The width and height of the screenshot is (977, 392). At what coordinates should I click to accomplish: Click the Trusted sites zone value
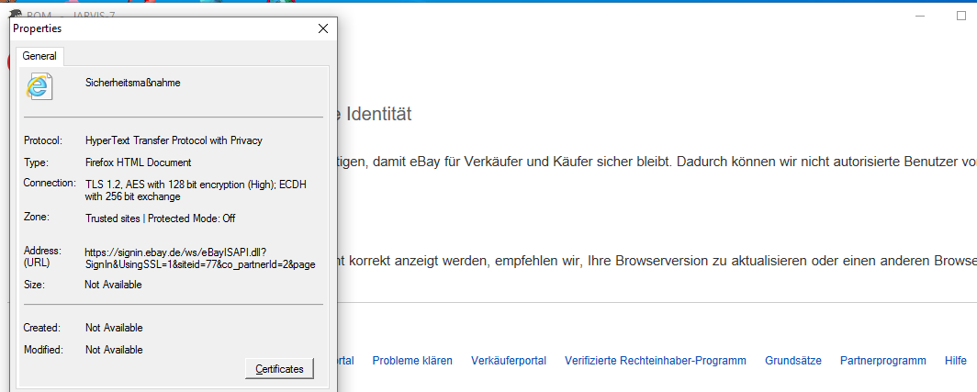[x=160, y=218]
